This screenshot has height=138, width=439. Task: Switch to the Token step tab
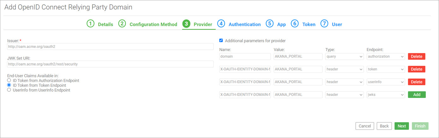pos(309,24)
